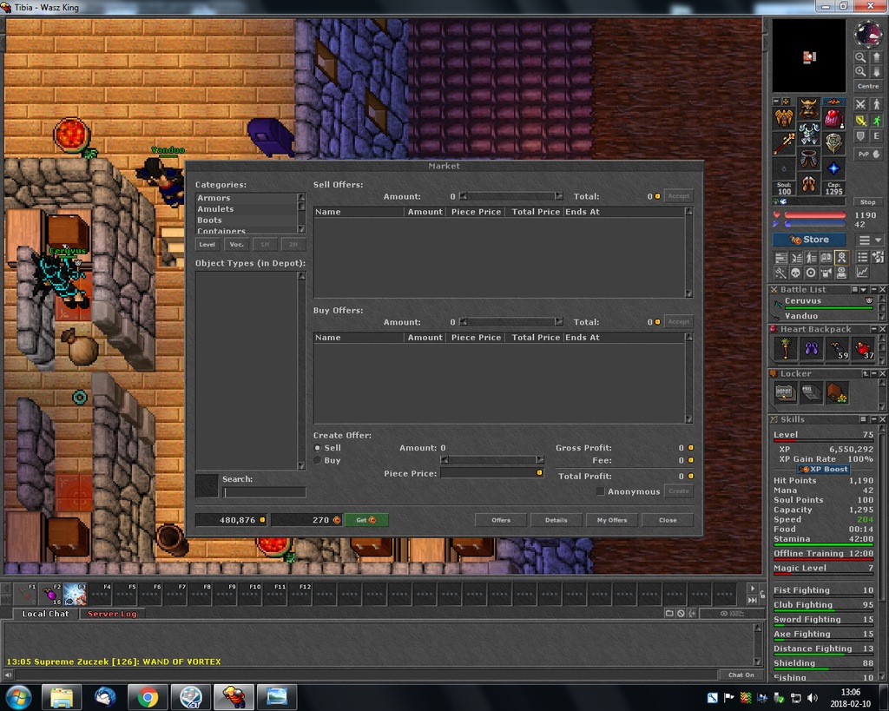
Task: Open the Windows Start menu
Action: pyautogui.click(x=18, y=697)
